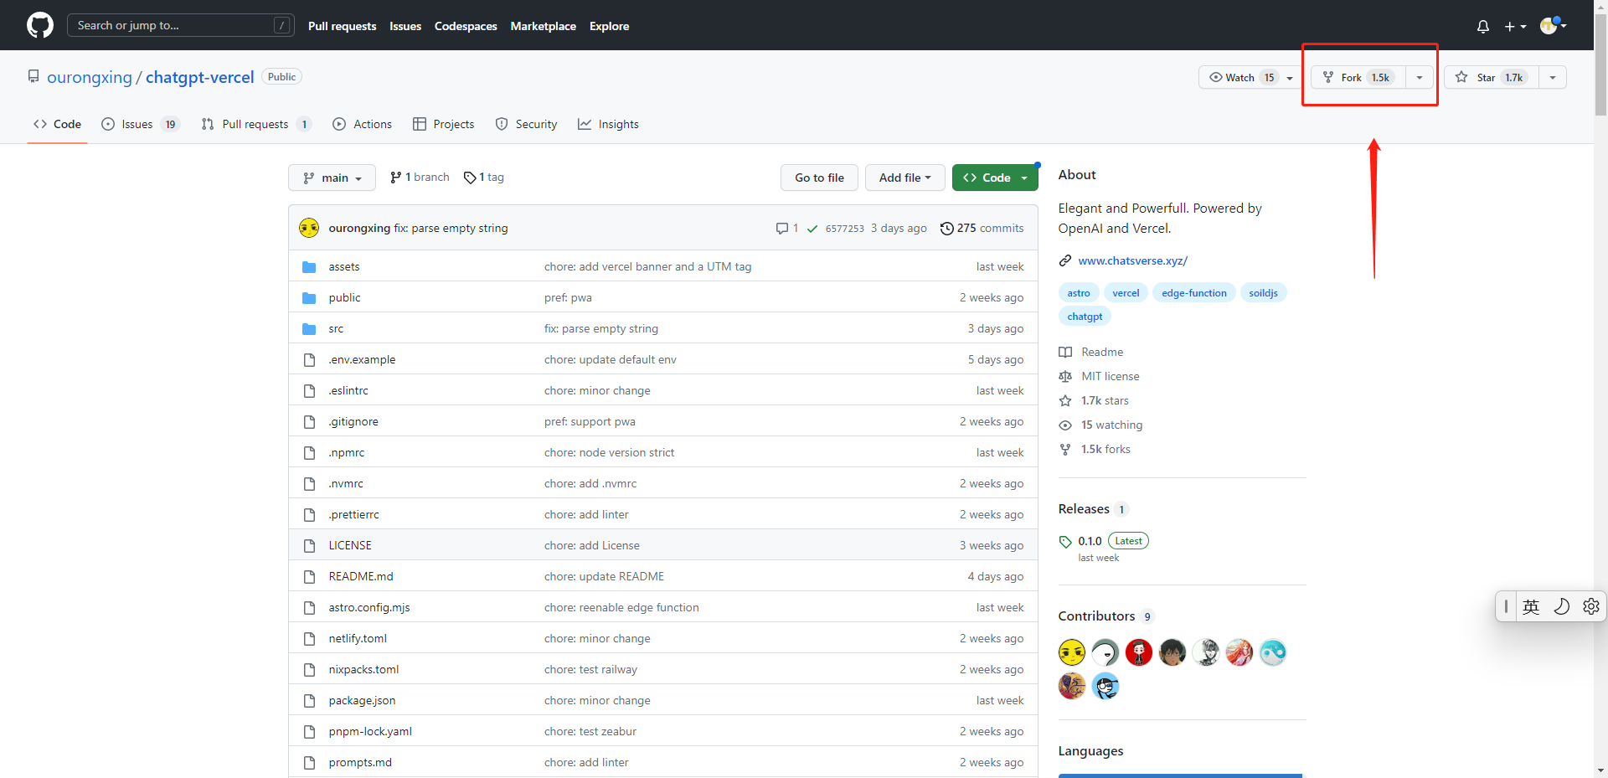Toggle the IME moon half-width icon
This screenshot has width=1608, height=778.
1562,606
